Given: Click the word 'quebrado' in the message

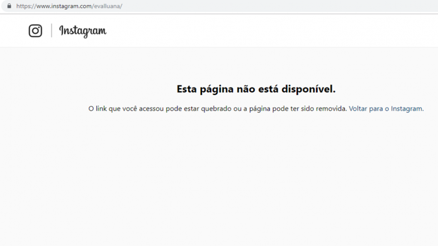Looking at the screenshot, I should pyautogui.click(x=216, y=109).
